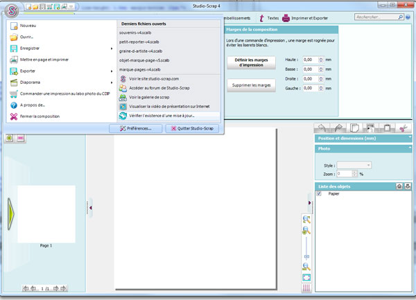Click the Paste clipboard icon
This screenshot has height=300, width=416.
pos(387,128)
